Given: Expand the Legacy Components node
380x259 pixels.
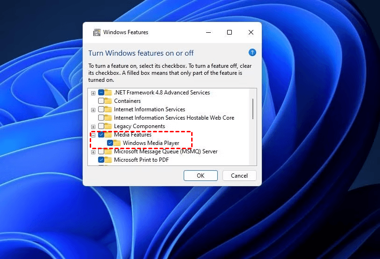Looking at the screenshot, I should click(93, 126).
